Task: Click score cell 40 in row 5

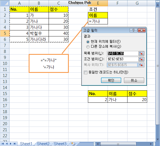Action: (x=59, y=33)
